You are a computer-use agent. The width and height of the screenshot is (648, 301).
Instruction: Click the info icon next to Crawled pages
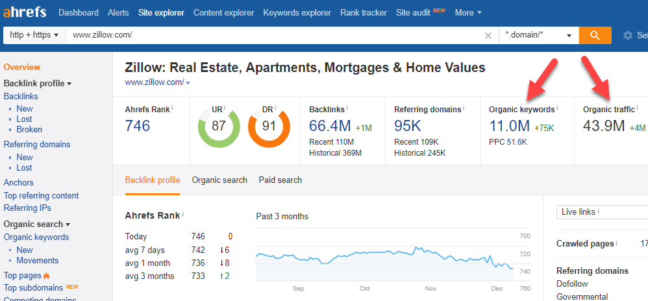(617, 243)
